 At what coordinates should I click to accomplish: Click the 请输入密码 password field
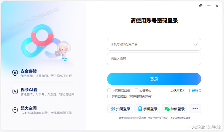tap(154, 59)
